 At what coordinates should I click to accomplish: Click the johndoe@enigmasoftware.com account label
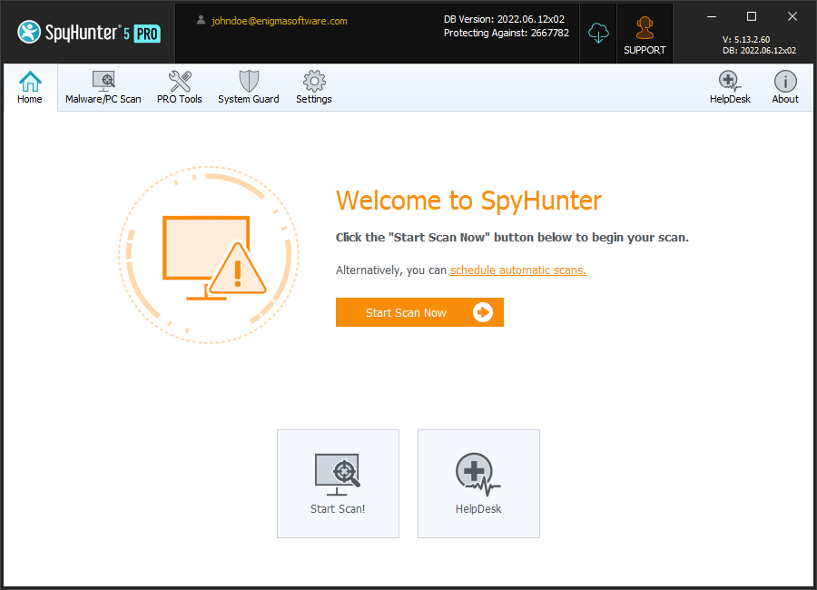point(279,21)
